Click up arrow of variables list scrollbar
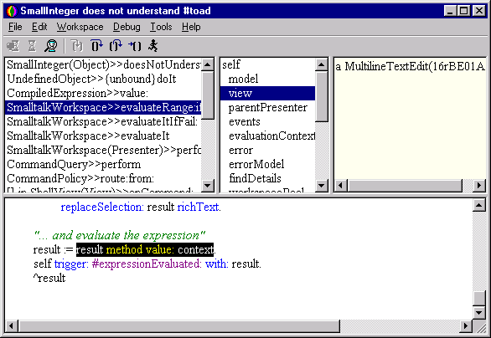491x338 pixels. (x=321, y=64)
